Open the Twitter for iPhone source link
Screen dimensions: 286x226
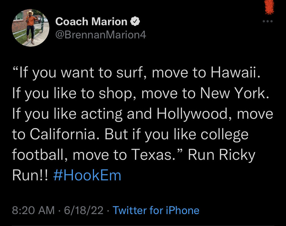156,210
